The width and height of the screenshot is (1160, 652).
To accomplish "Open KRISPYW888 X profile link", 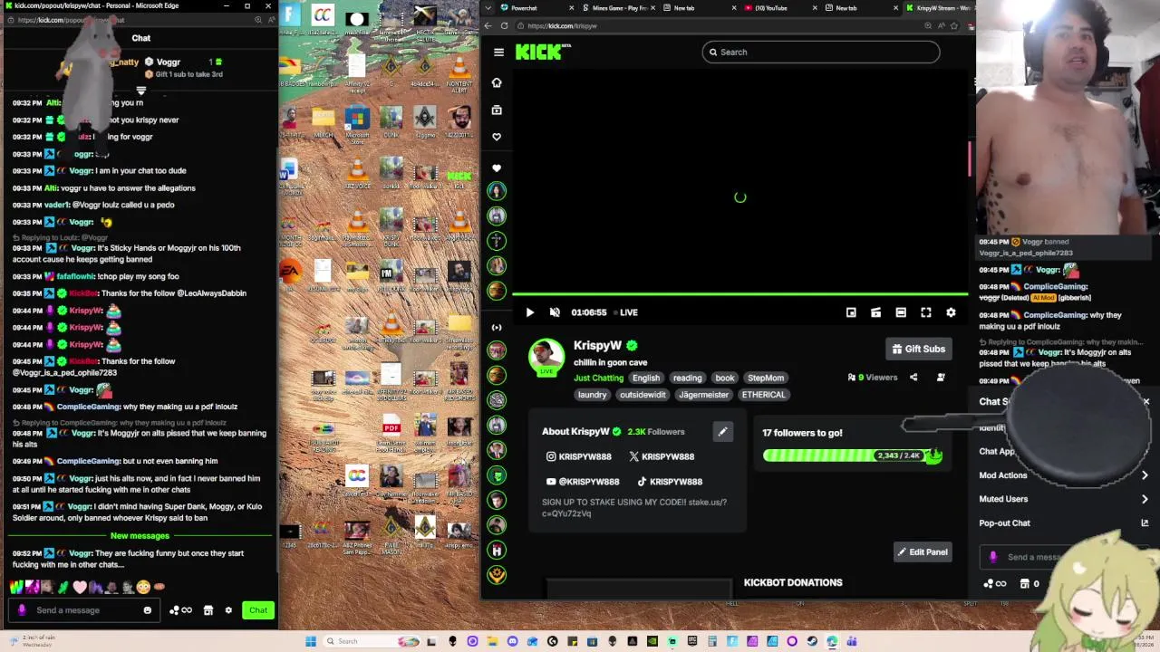I will click(662, 456).
